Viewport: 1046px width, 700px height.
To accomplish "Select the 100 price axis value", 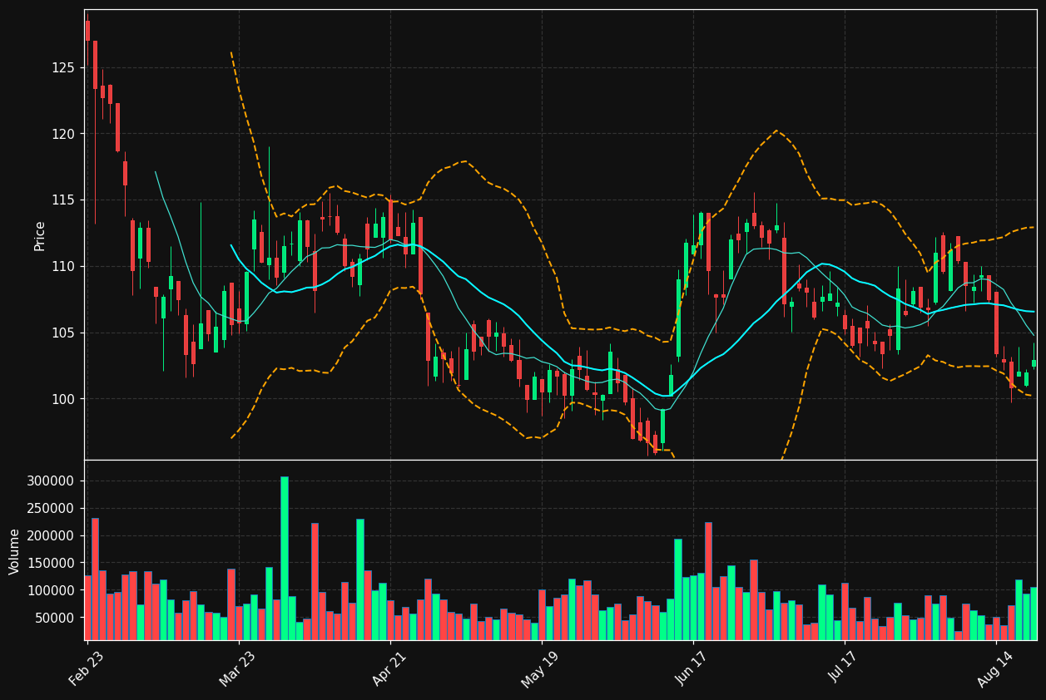I will [64, 399].
